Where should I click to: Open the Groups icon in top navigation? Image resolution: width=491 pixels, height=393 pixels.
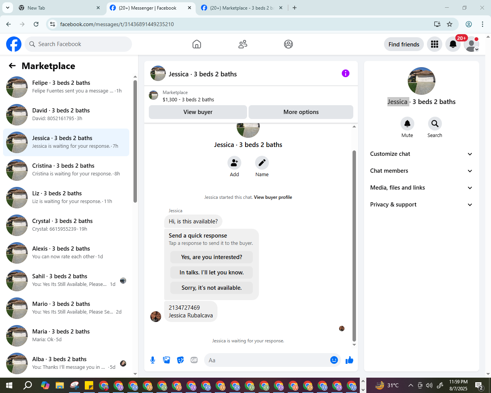[288, 44]
